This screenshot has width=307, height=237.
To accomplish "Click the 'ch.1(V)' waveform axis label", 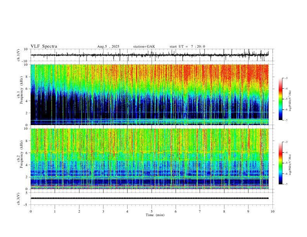I will click(x=19, y=55).
